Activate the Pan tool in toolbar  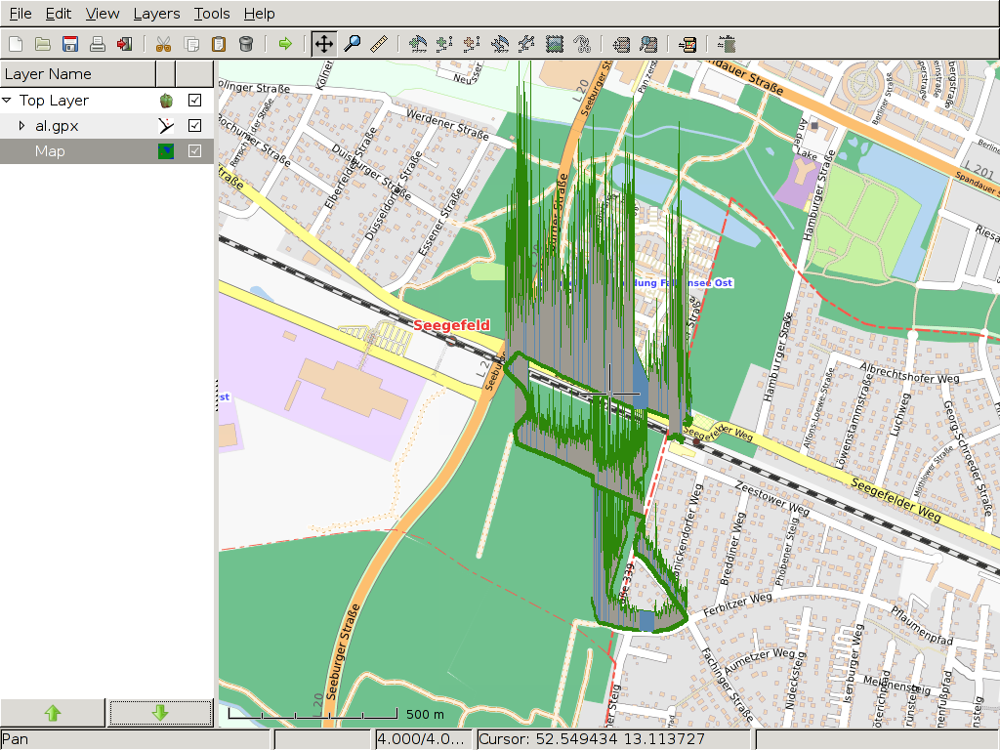[323, 43]
